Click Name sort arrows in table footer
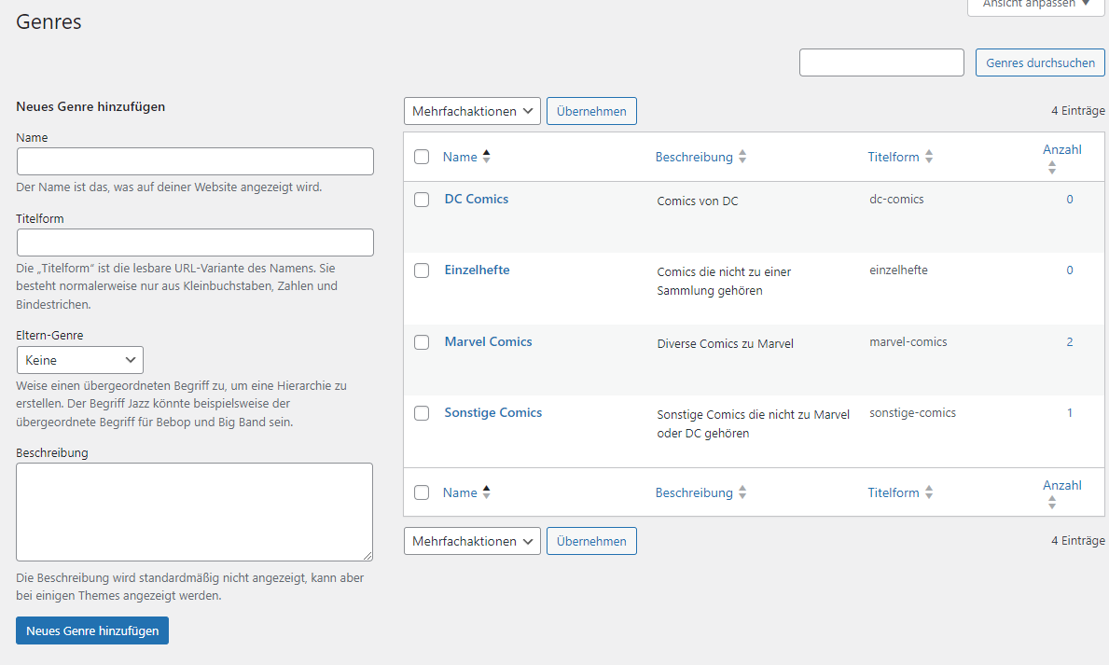The image size is (1109, 665). coord(486,492)
